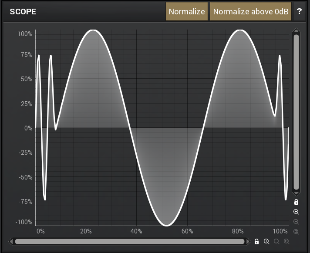The height and width of the screenshot is (253, 310).
Task: Click the 80% horizontal axis label
Action: pyautogui.click(x=238, y=231)
